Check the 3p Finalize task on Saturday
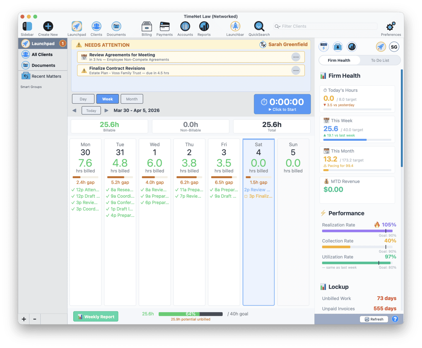Screen dimensions: 422x348 [246, 196]
